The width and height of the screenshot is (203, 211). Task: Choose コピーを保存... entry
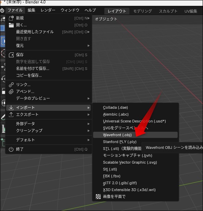point(48,75)
